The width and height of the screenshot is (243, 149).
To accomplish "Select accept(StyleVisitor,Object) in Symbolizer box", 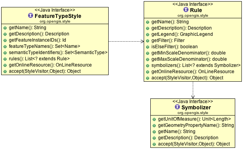I will click(x=194, y=144).
